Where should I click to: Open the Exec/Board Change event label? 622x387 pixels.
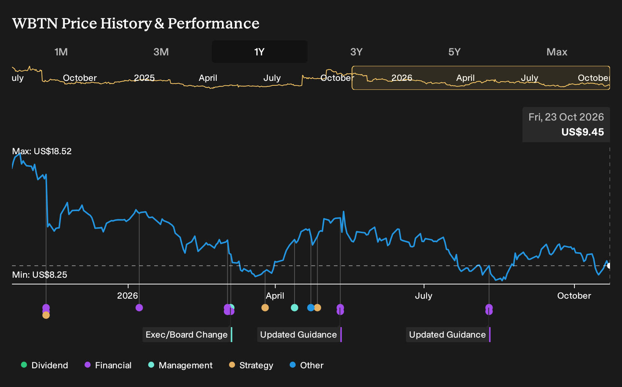pyautogui.click(x=187, y=335)
